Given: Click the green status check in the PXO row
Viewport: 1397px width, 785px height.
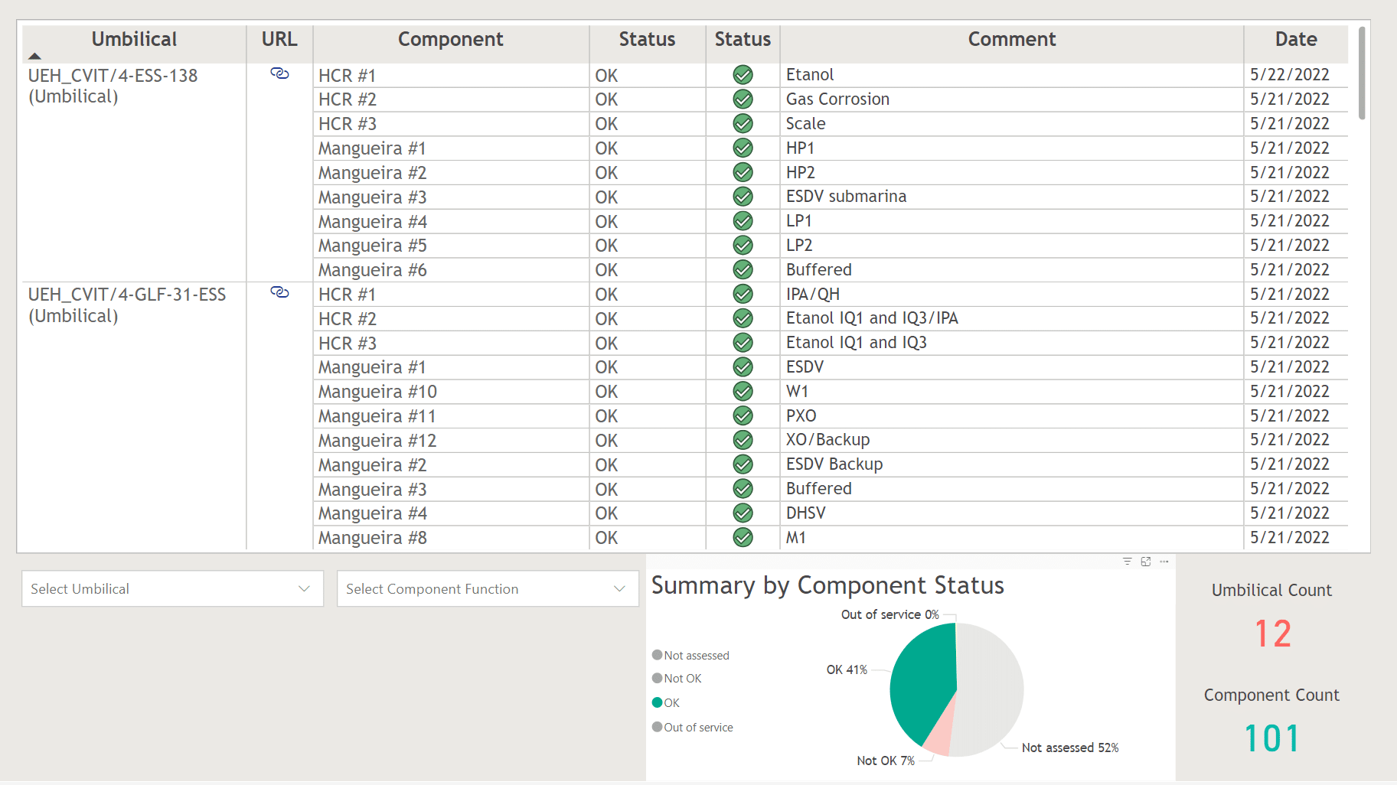Looking at the screenshot, I should pyautogui.click(x=743, y=416).
